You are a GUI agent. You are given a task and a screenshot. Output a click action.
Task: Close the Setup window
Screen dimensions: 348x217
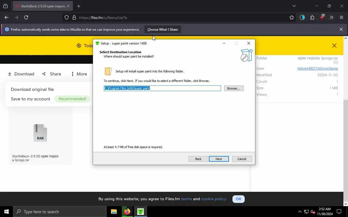(x=248, y=43)
